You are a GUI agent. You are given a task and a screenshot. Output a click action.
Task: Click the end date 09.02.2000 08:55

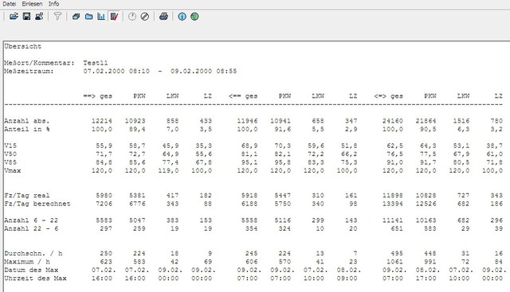point(204,71)
